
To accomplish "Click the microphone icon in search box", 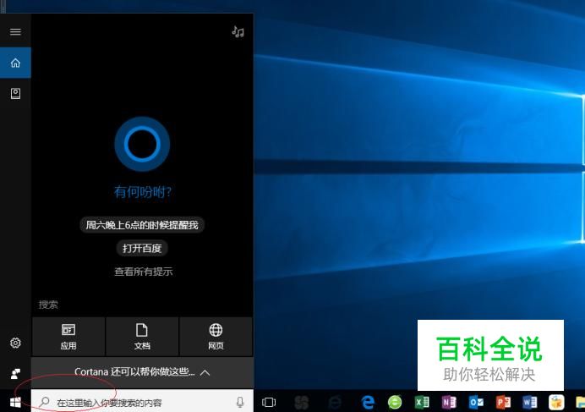I will 240,402.
